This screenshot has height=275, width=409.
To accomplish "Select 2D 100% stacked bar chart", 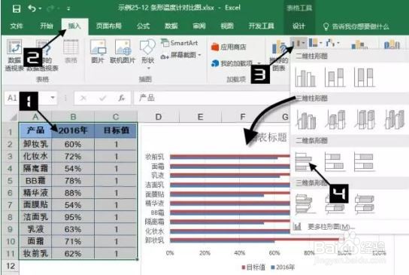I will click(x=365, y=162).
